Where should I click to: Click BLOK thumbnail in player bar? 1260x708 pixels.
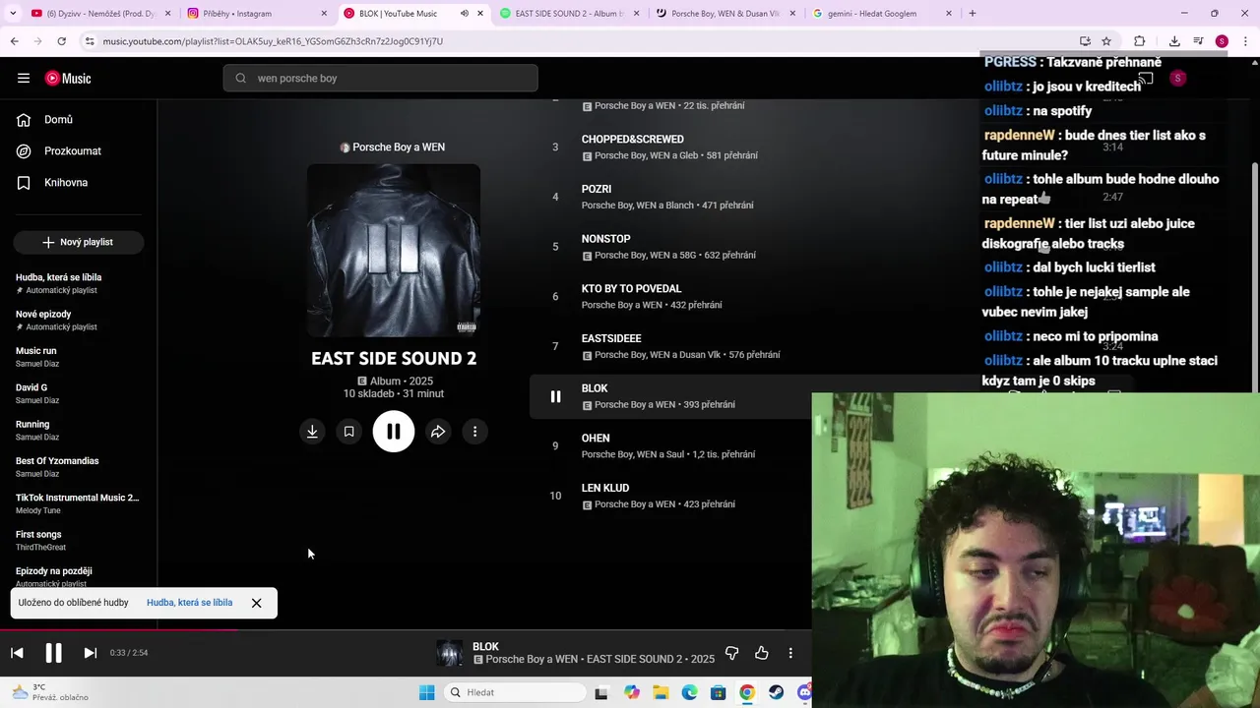pyautogui.click(x=449, y=653)
